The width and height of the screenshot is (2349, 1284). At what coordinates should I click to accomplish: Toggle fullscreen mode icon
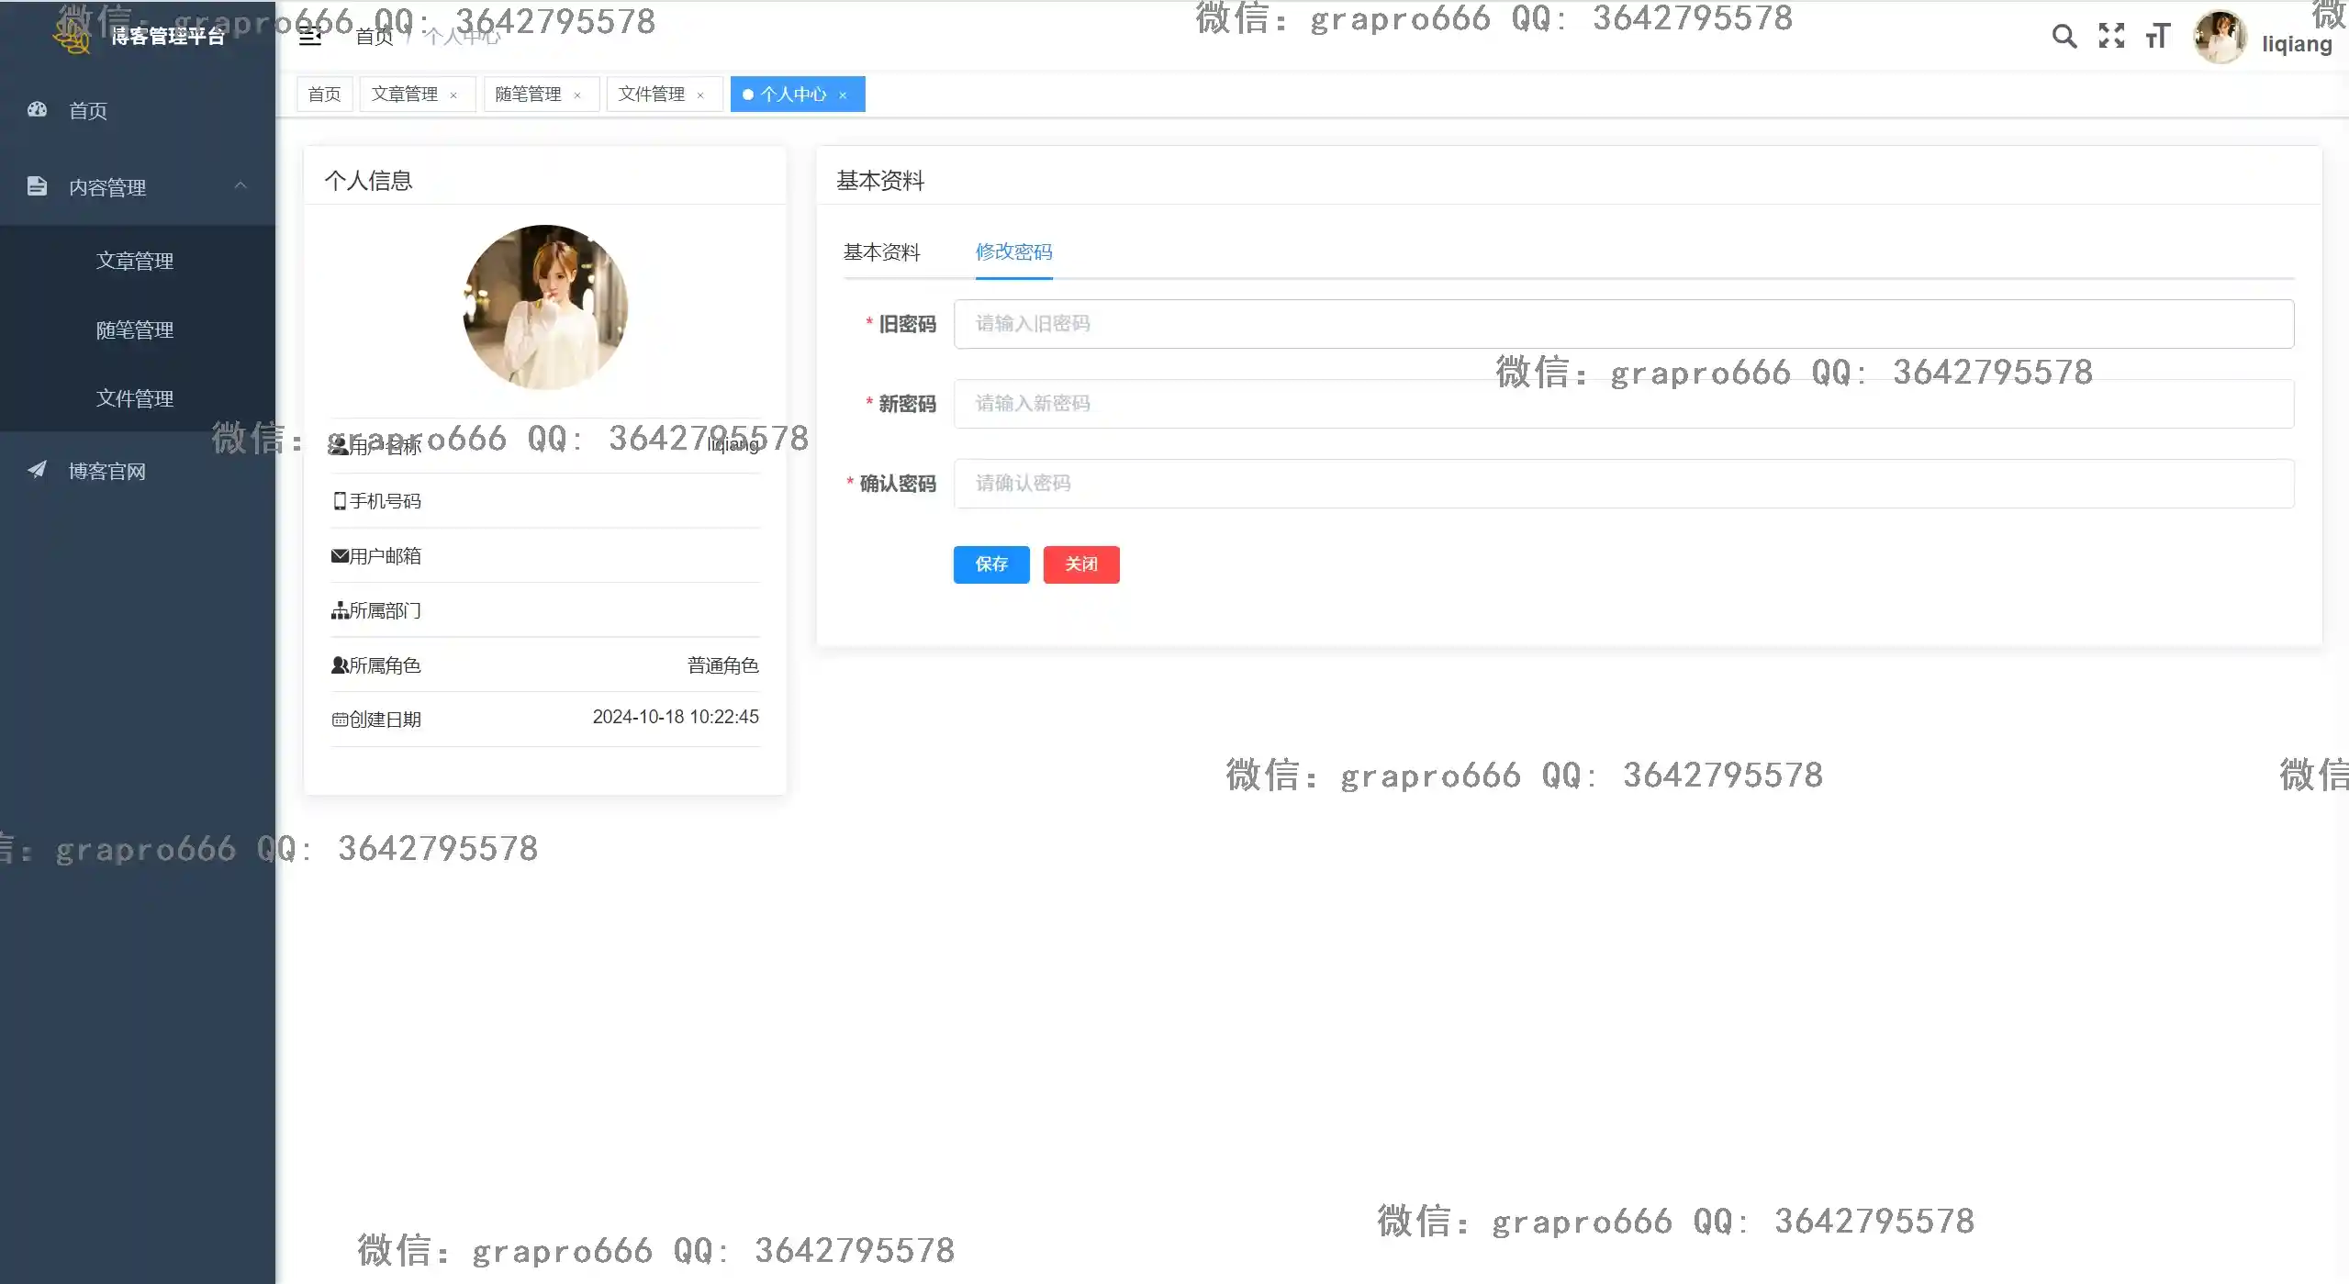coord(2111,37)
